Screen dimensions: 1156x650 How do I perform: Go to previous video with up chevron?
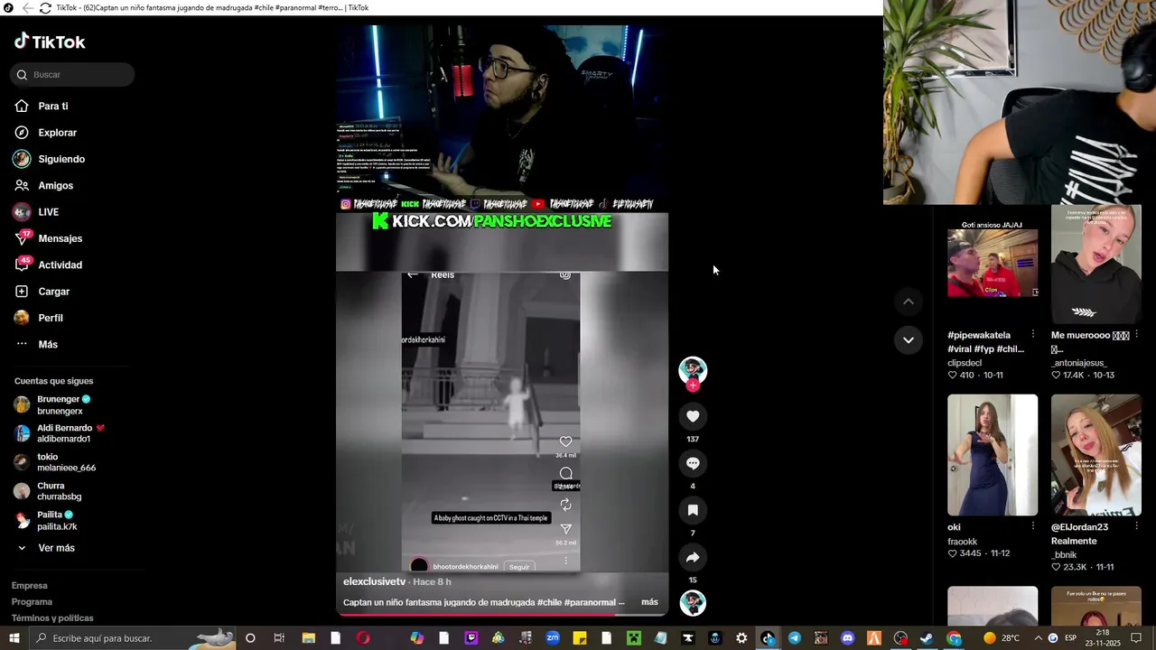[909, 302]
